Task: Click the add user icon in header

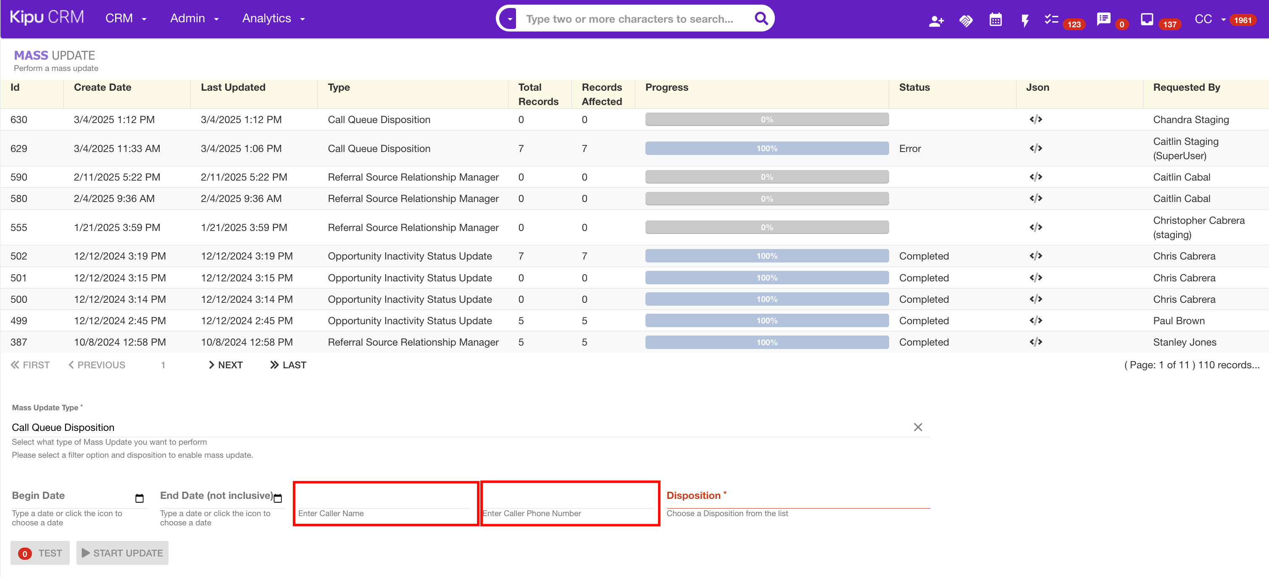Action: (x=936, y=21)
